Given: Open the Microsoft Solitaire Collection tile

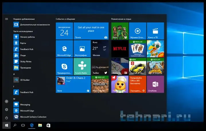Looking at the screenshot, I should click(137, 49).
